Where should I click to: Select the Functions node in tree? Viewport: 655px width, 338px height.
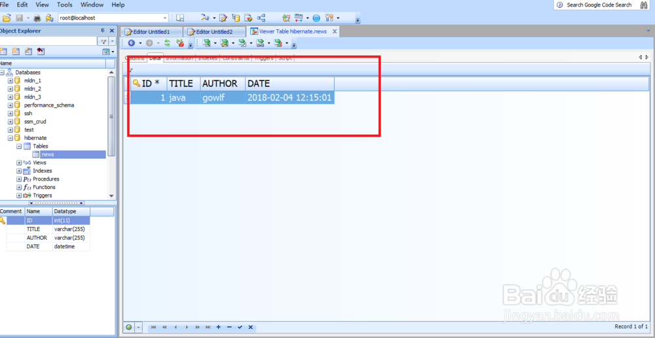click(45, 187)
